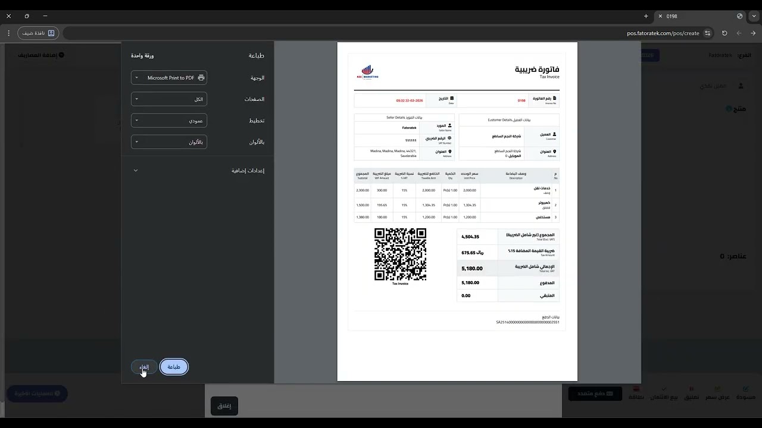Click the invoice date 05:32 22-02-2026

coord(410,100)
